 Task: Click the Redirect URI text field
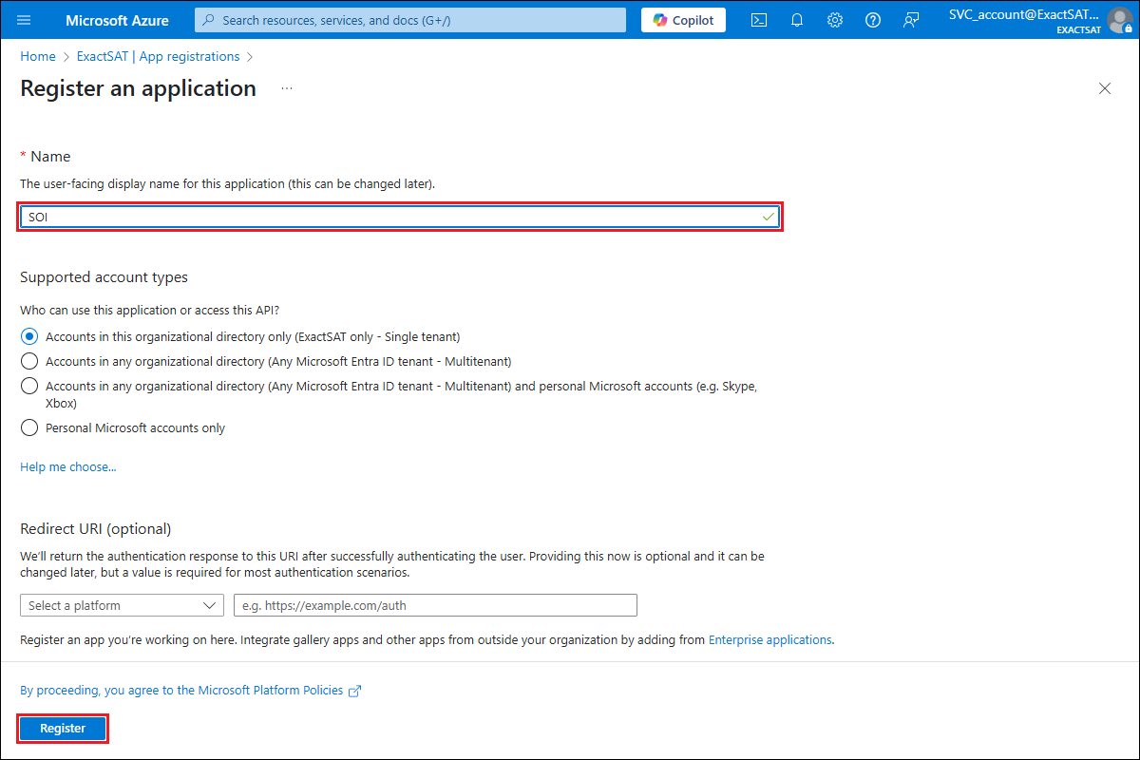tap(435, 605)
